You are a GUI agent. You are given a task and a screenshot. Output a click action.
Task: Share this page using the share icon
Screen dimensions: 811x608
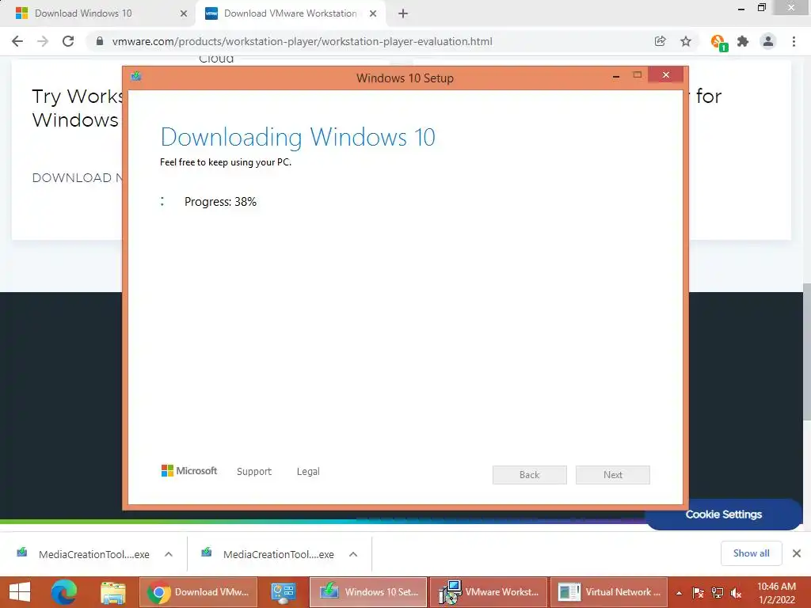pyautogui.click(x=660, y=41)
